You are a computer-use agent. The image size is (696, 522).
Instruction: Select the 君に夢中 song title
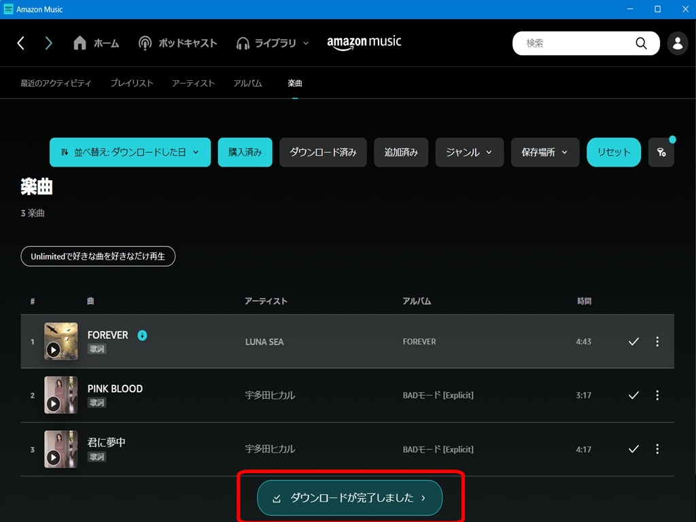coord(107,442)
